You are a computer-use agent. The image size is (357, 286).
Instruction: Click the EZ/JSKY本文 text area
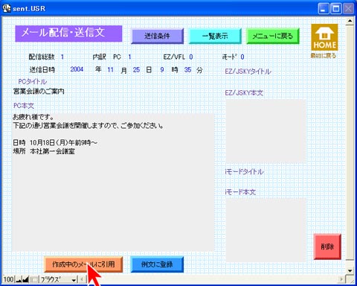266,131
